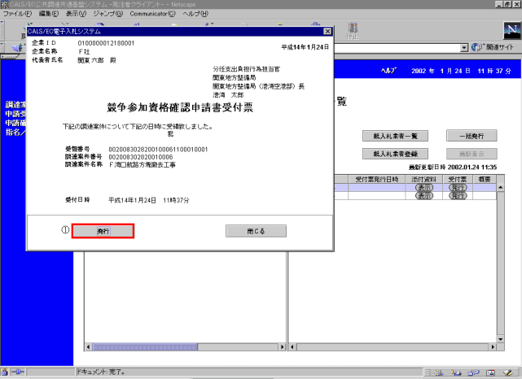
Task: Click the 発行 button in the dialog
Action: point(103,232)
